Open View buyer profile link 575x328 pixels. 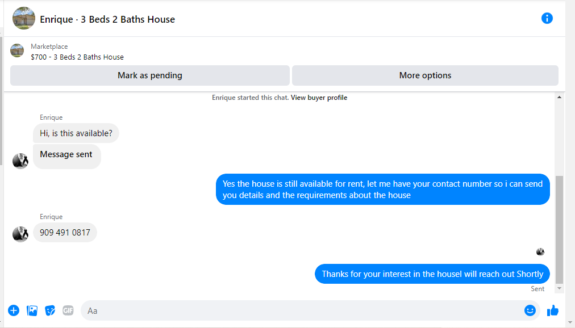(x=319, y=98)
